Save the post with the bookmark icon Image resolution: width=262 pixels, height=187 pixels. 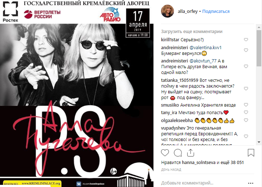coord(251,153)
